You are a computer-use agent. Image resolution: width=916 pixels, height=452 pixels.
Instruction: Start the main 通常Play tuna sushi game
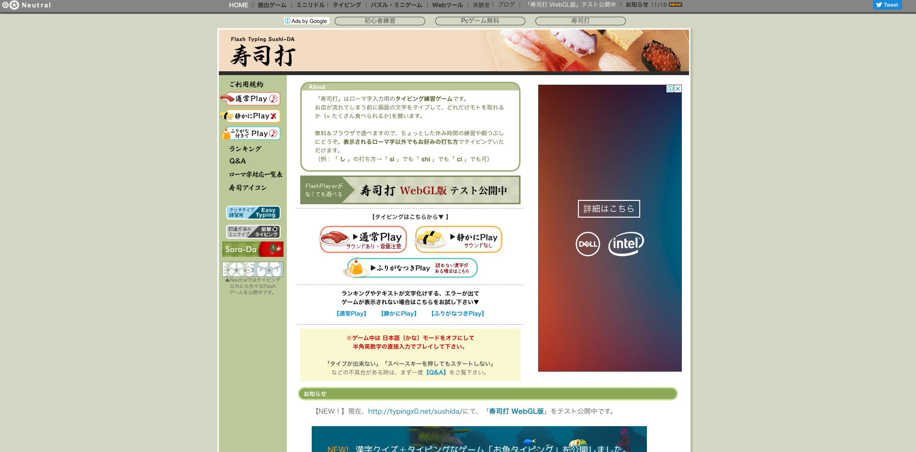point(363,239)
